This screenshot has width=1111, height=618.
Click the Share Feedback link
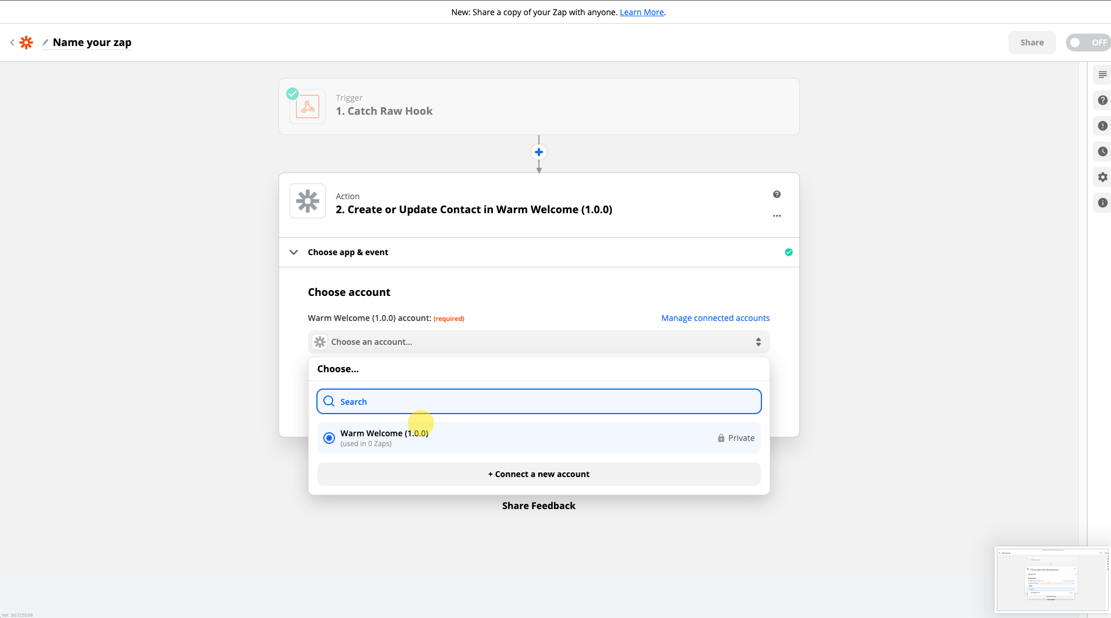[539, 506]
